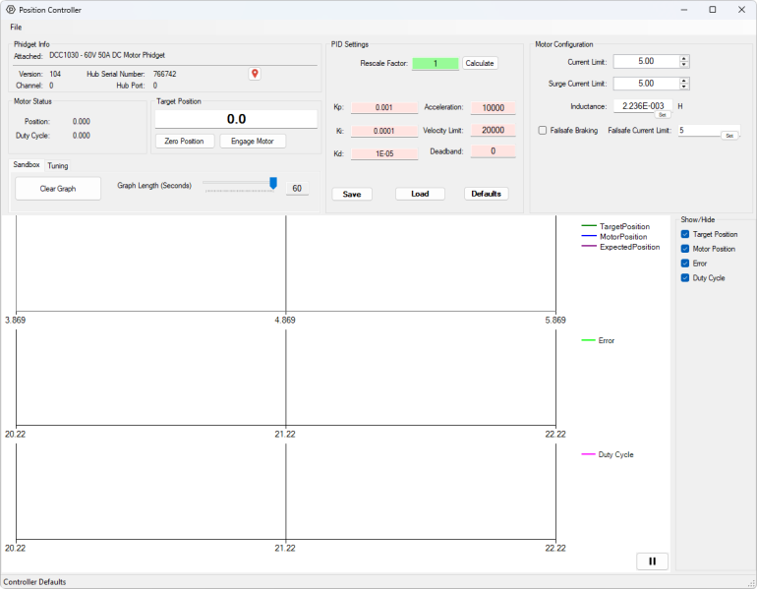Click the Surge Current Limit value field
Viewport: 757px width, 589px height.
pyautogui.click(x=647, y=84)
